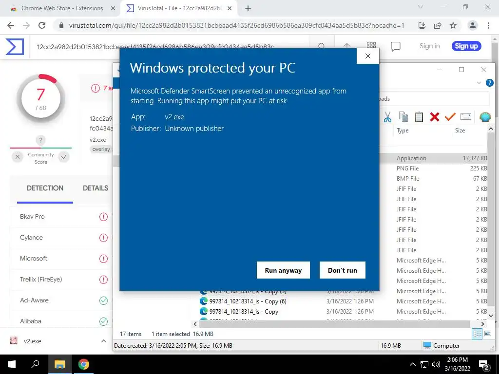This screenshot has height=374, width=499.
Task: Open Chrome three-dot menu
Action: 488,25
